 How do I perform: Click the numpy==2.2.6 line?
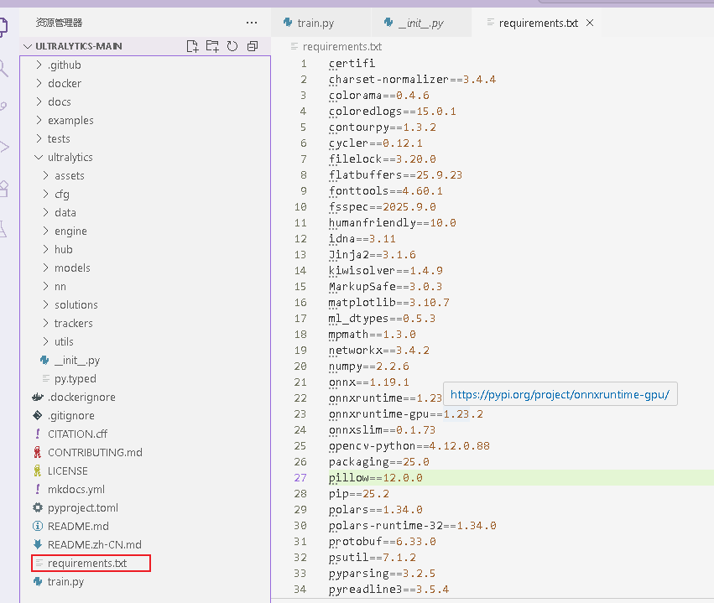pyautogui.click(x=368, y=366)
